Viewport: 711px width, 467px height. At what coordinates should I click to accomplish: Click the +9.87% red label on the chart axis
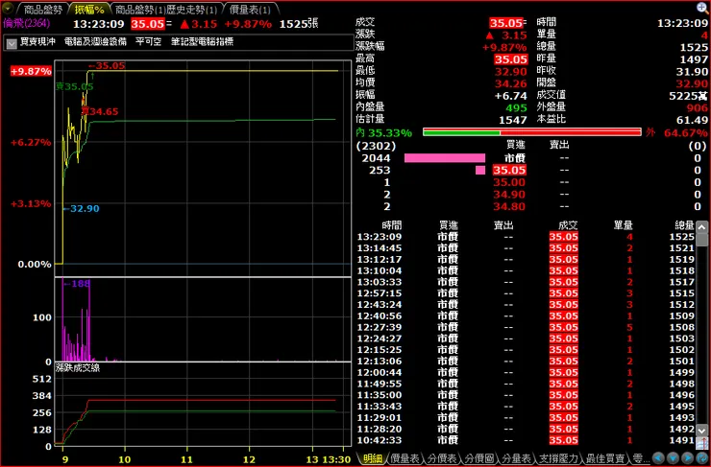31,72
